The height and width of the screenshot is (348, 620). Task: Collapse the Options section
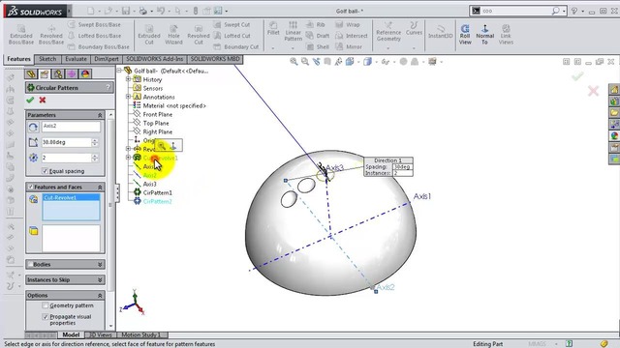pyautogui.click(x=100, y=295)
